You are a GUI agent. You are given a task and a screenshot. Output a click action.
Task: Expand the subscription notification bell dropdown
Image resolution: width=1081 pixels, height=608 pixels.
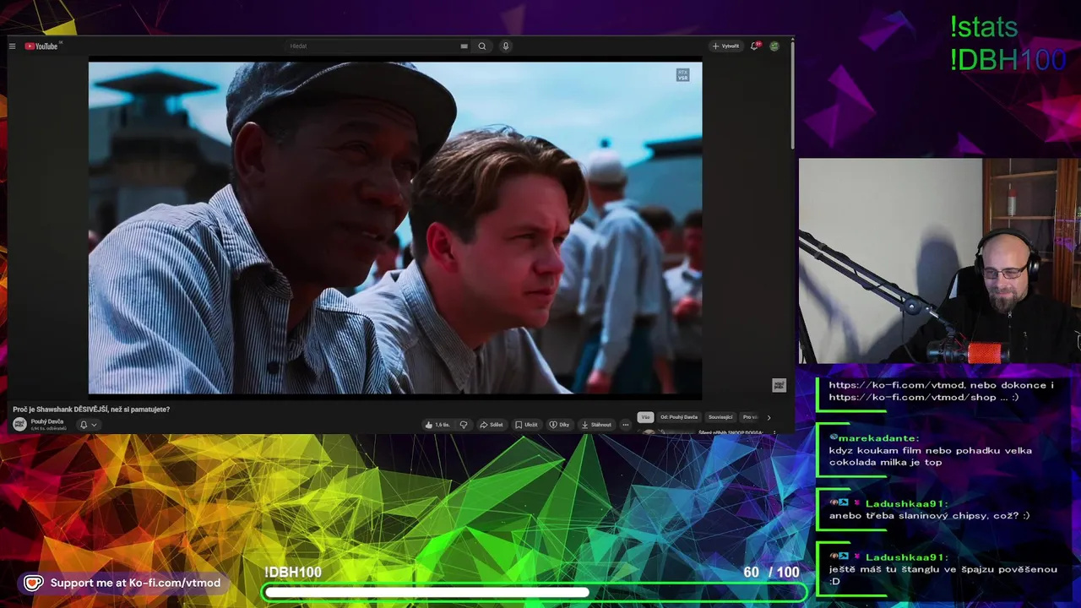[x=88, y=425]
